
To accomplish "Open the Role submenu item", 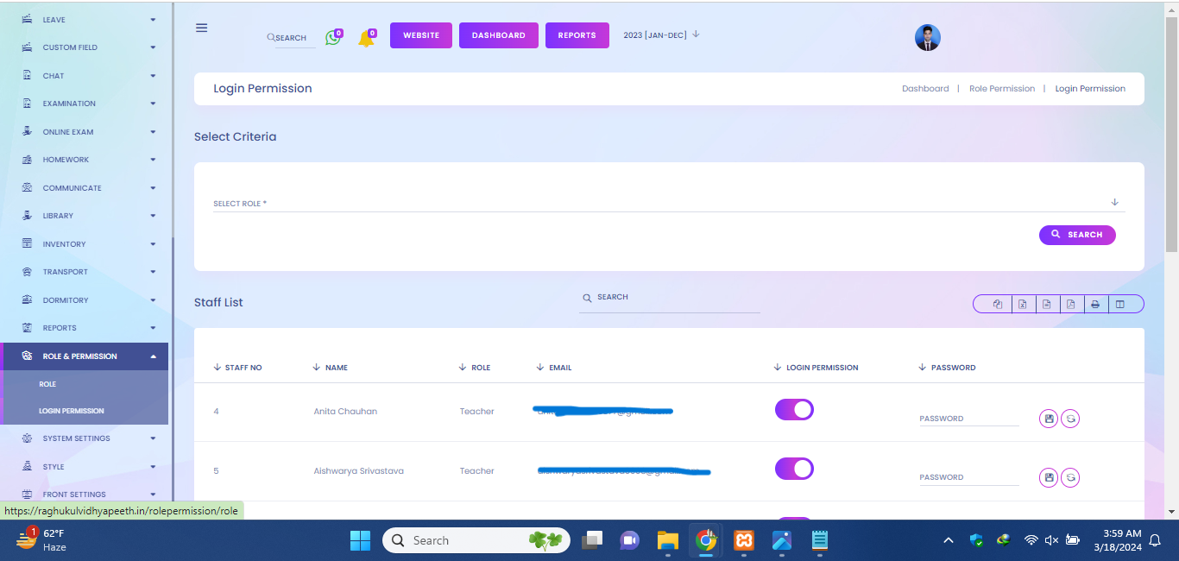I will click(47, 384).
